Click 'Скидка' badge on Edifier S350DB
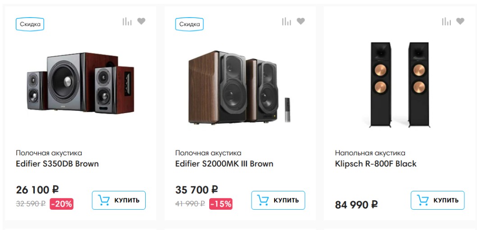 coord(30,24)
